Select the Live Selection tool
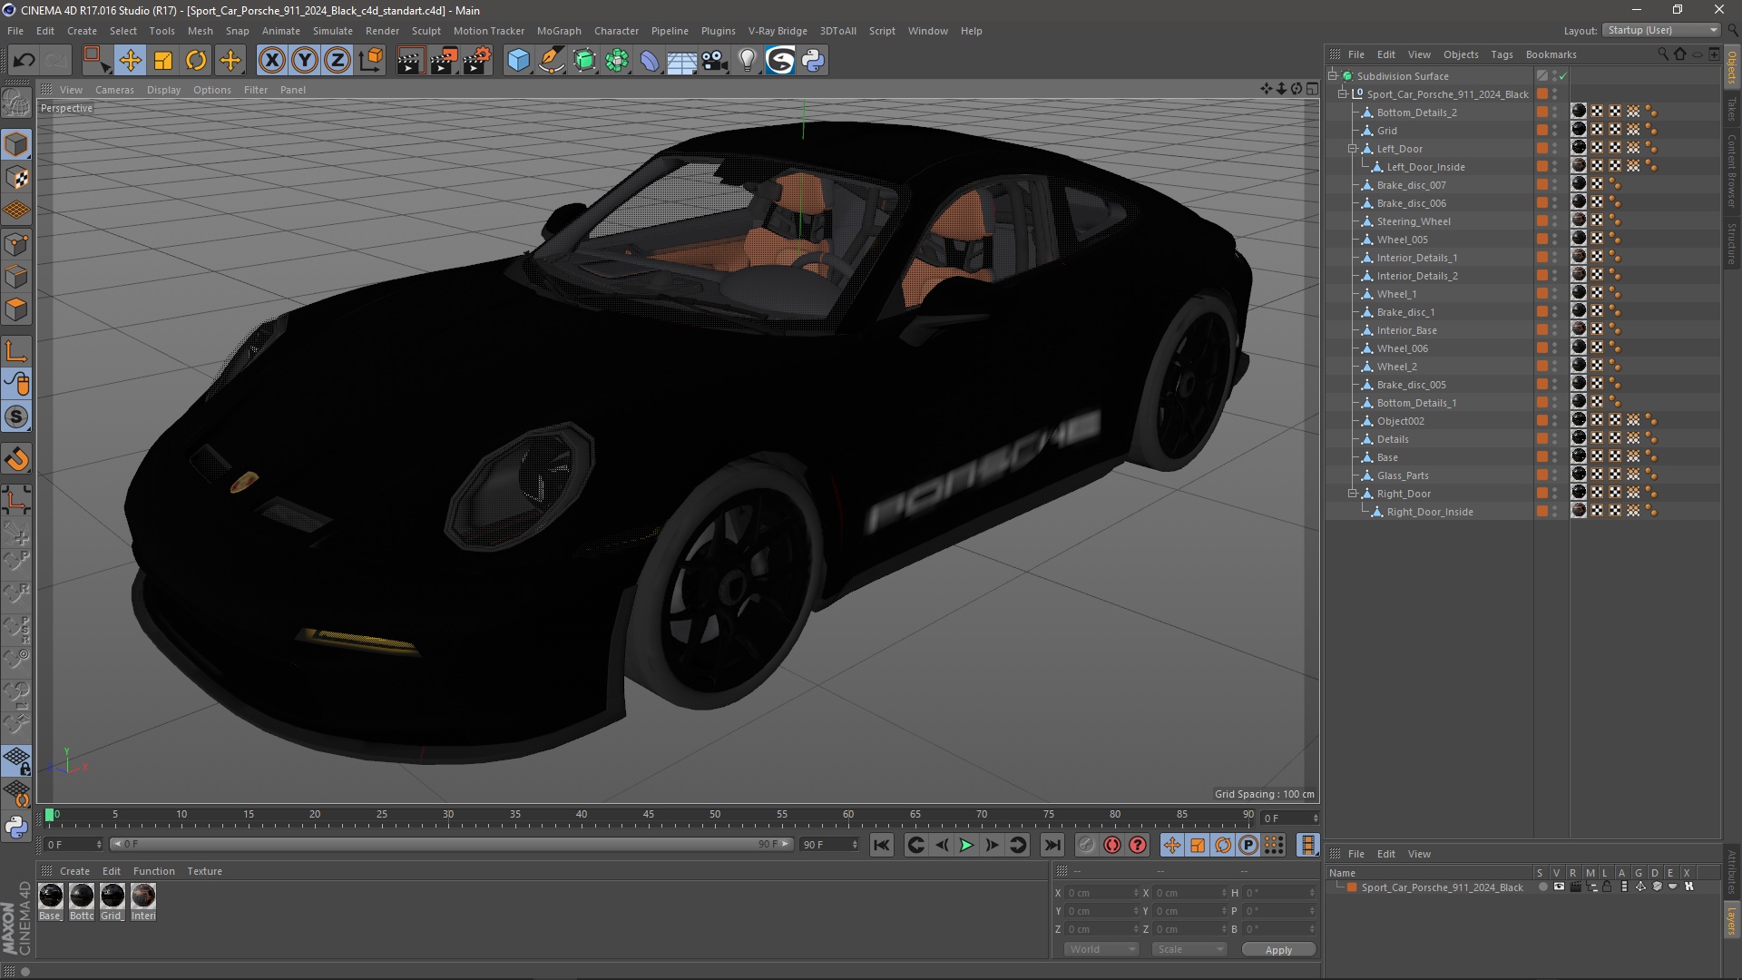The image size is (1742, 980). coord(95,60)
